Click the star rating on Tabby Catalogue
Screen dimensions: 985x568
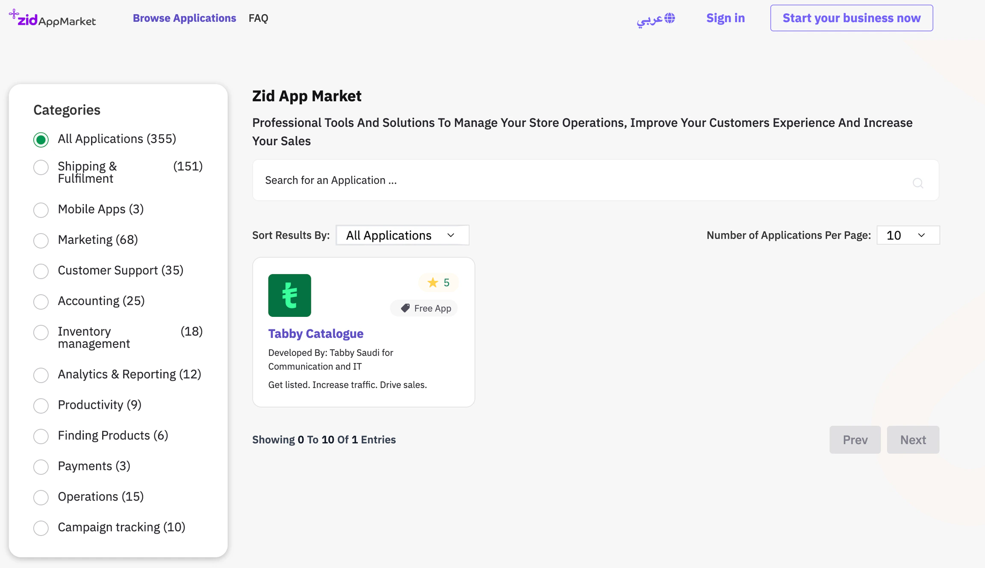(438, 282)
